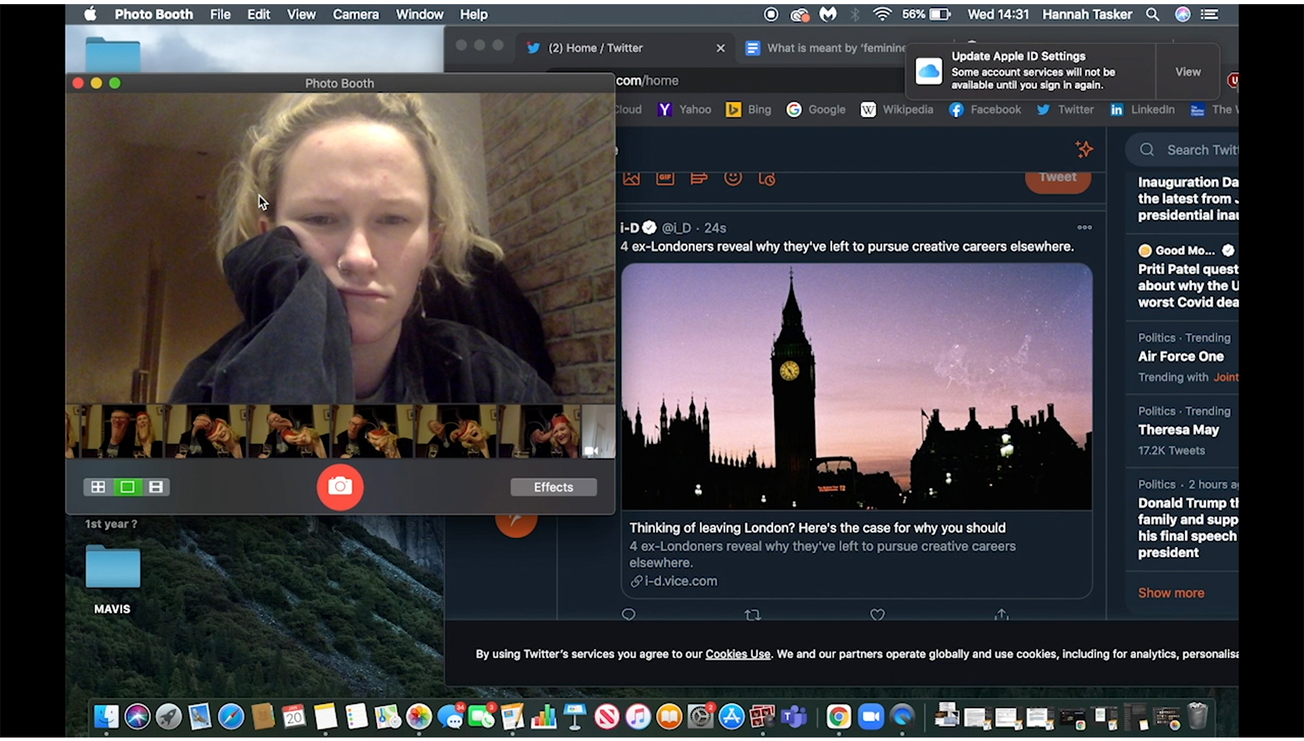Open Siri from the menu bar
1304x741 pixels.
[1183, 14]
